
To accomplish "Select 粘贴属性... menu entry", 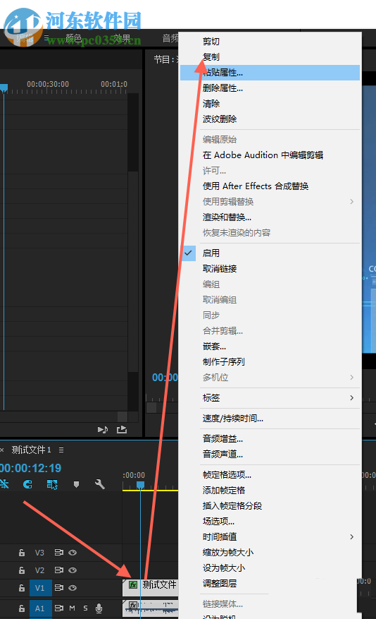I will 270,73.
